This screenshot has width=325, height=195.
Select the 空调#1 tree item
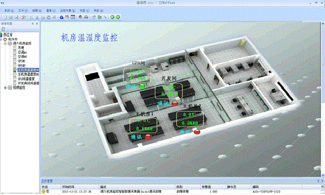(22, 52)
